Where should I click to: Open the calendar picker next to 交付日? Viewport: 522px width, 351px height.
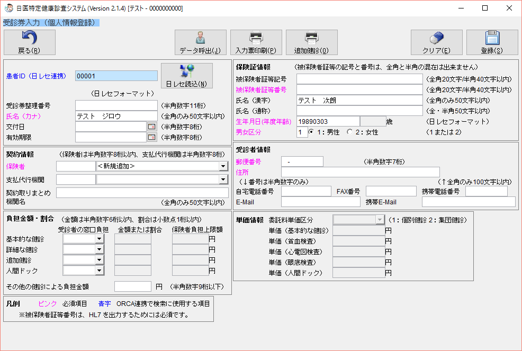coord(152,126)
